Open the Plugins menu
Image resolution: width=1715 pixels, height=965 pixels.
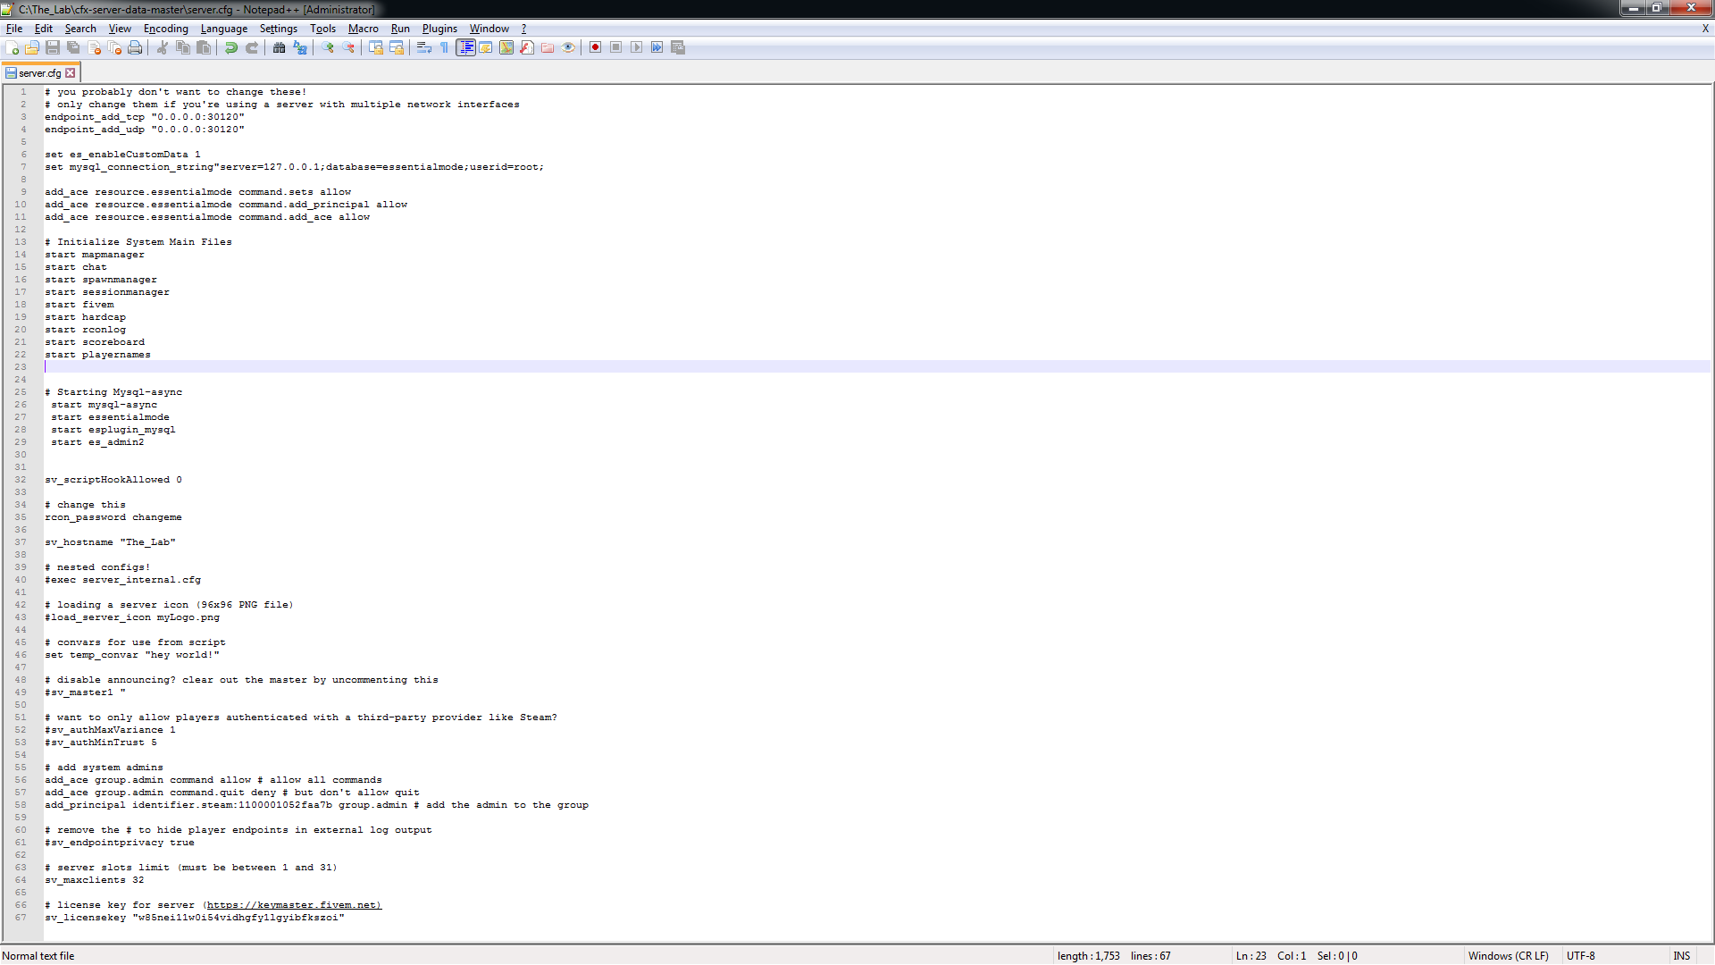point(439,29)
